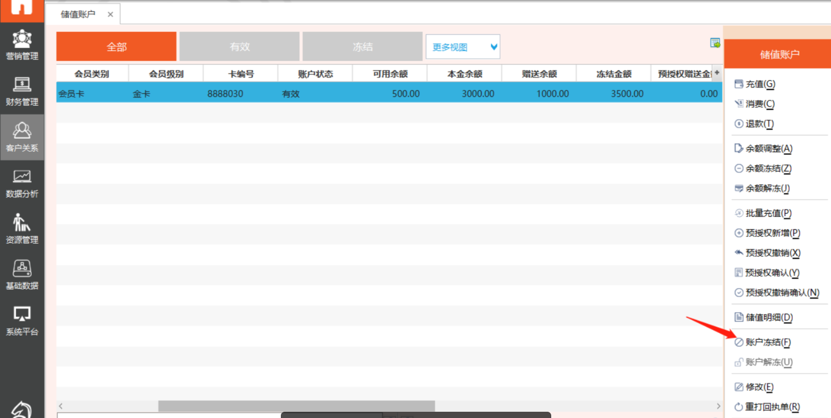Click 账户冻结(F) action
Viewport: 831px width, 418px height.
[767, 342]
